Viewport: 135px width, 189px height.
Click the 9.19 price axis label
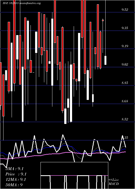(125, 46)
